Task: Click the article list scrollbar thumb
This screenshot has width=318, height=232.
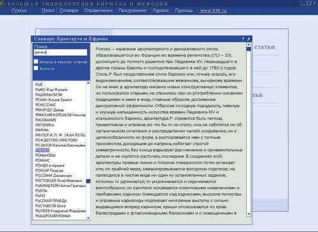Action: (88, 181)
